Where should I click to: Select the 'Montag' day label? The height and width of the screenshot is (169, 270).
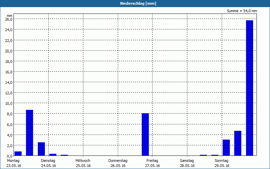[x=13, y=161]
